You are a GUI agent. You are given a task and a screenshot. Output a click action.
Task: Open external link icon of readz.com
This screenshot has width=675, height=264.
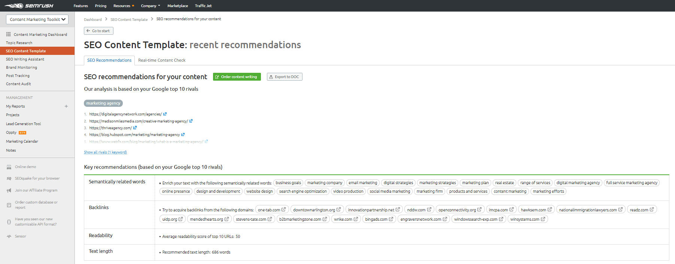[652, 209]
